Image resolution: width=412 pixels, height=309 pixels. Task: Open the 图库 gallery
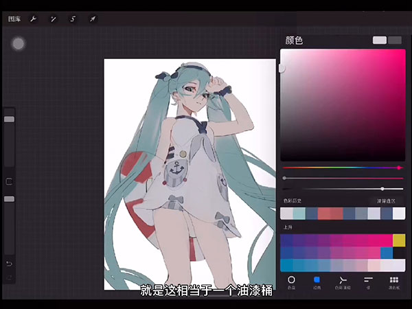tap(14, 19)
